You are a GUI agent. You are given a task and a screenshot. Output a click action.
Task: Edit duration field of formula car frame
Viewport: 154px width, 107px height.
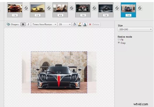point(83,15)
